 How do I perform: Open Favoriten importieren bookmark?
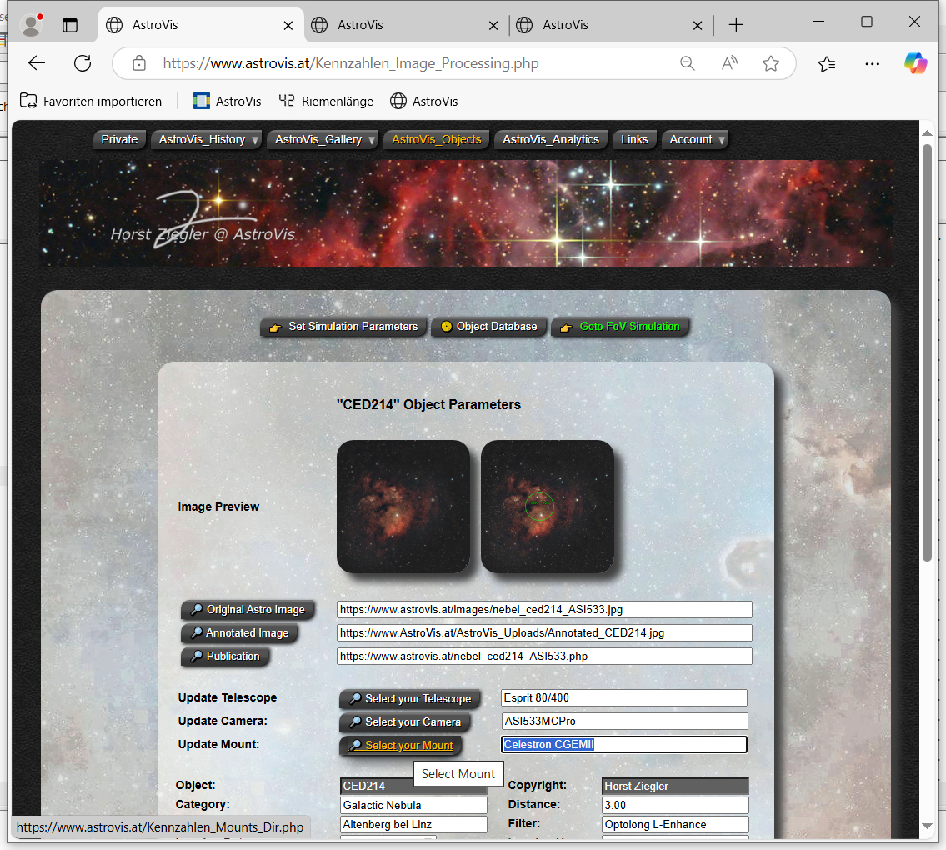[91, 101]
